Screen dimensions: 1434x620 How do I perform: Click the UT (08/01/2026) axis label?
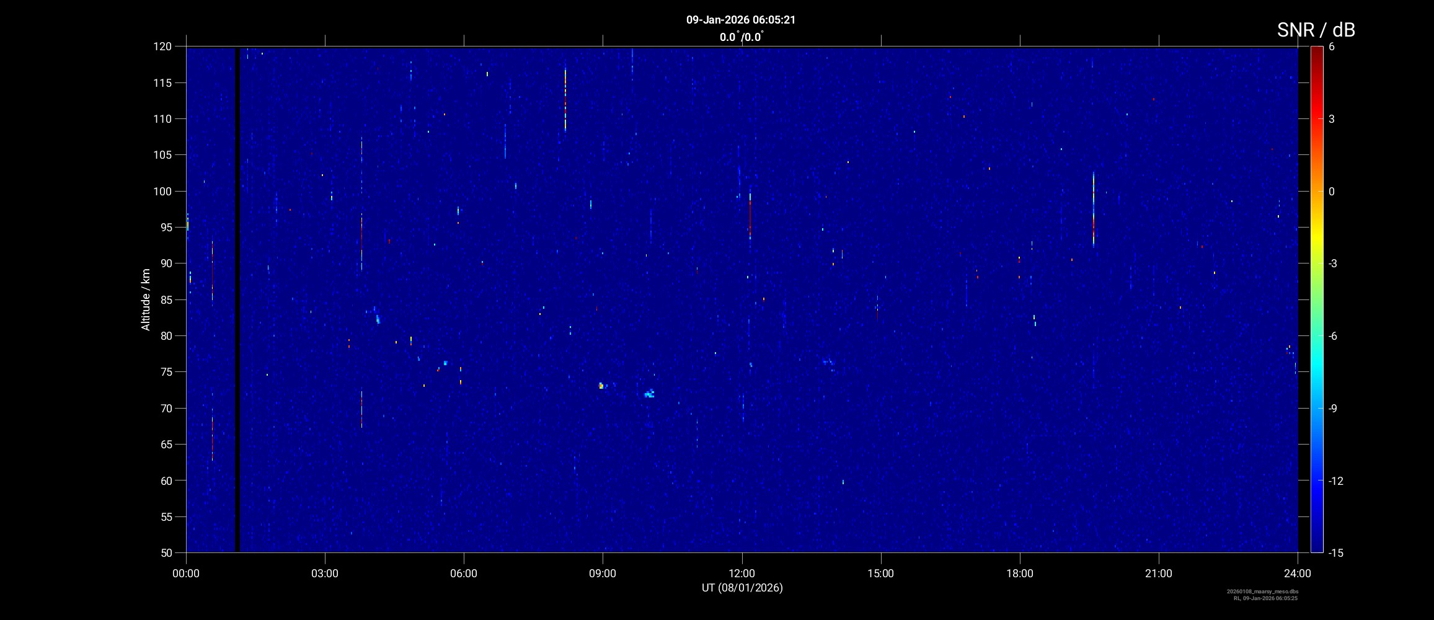[741, 588]
